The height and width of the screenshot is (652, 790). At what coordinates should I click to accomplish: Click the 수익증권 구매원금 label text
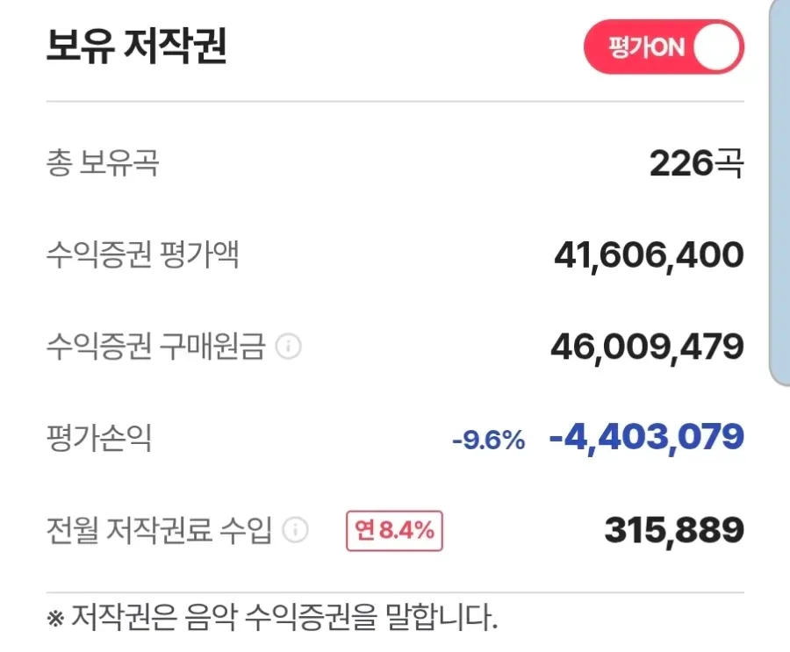pyautogui.click(x=155, y=346)
